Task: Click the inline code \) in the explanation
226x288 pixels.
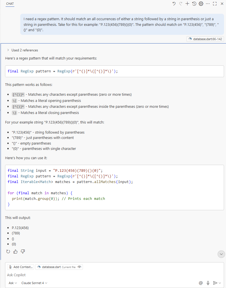Action: (x=15, y=113)
